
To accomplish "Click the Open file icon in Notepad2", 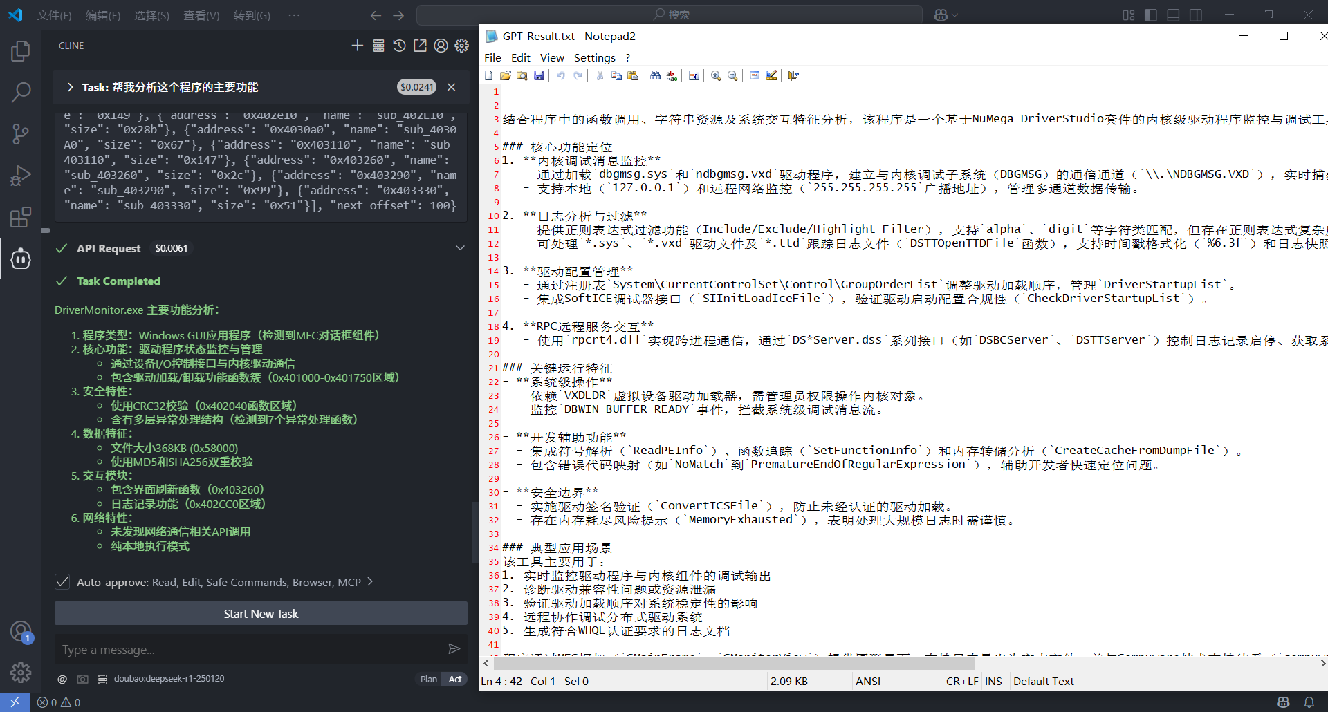I will (506, 75).
